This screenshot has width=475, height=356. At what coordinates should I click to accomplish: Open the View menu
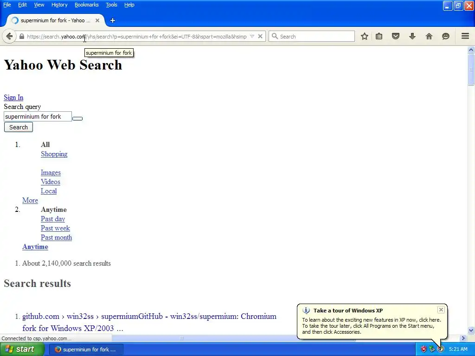(39, 5)
